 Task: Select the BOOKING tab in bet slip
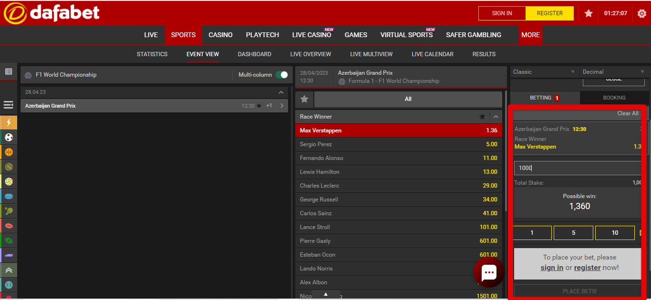pyautogui.click(x=614, y=98)
